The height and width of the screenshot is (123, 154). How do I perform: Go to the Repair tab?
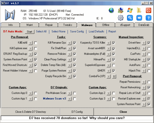pyautogui.click(x=49, y=25)
